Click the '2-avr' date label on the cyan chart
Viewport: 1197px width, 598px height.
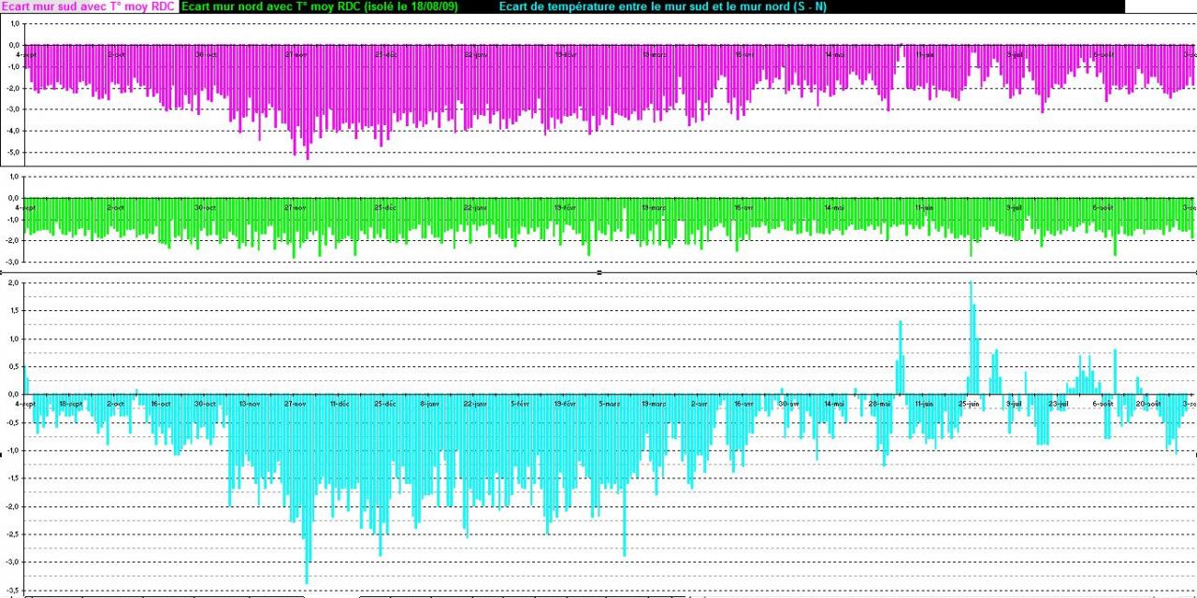699,404
